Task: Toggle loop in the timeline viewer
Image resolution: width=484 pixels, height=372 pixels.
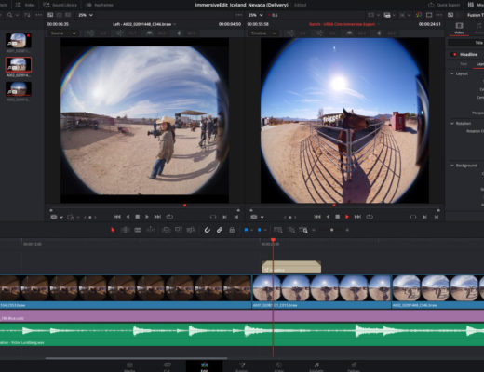Action: pyautogui.click(x=370, y=217)
